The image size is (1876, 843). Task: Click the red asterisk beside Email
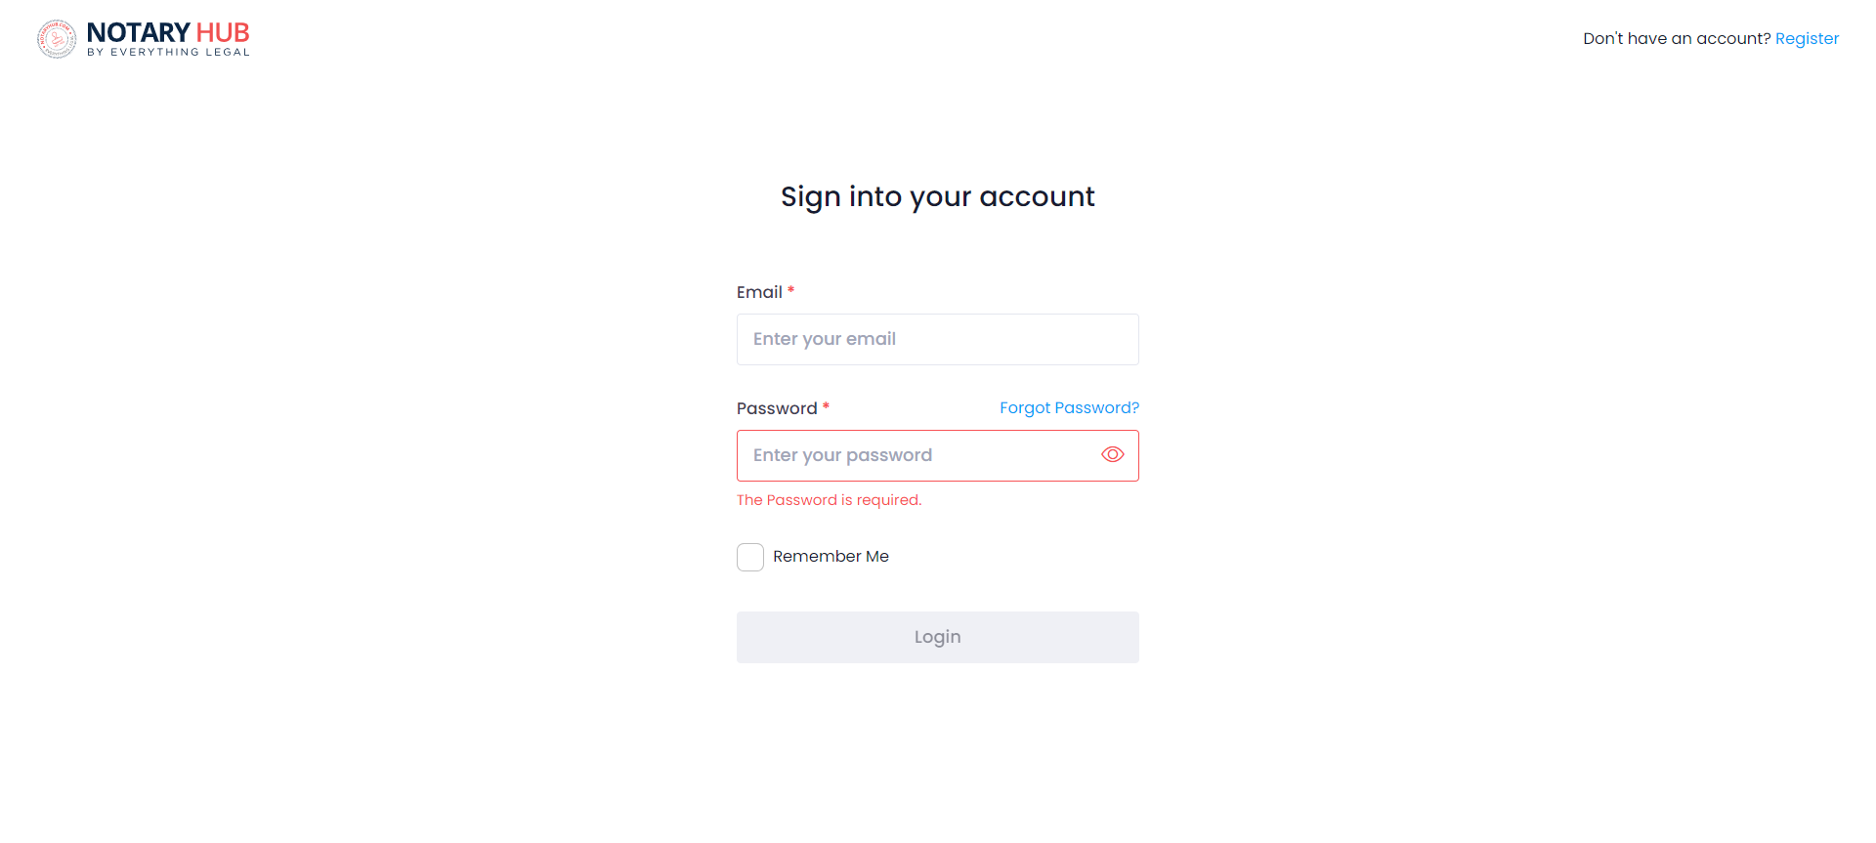click(x=790, y=290)
